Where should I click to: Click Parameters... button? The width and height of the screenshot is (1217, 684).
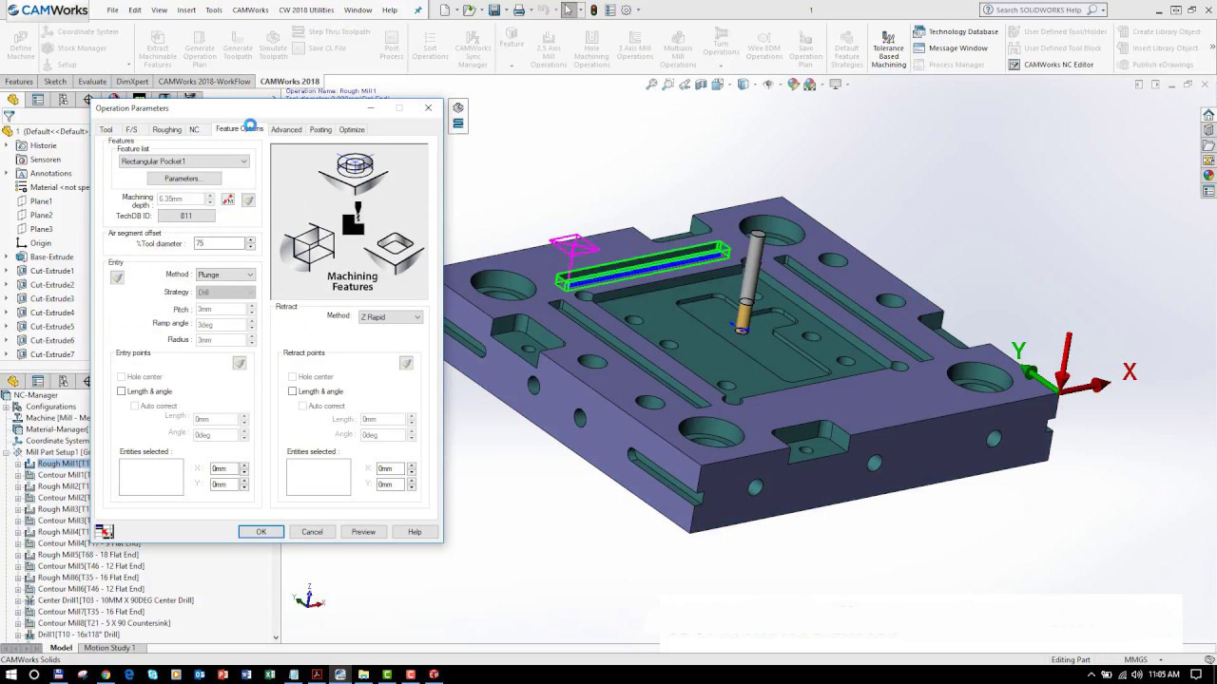click(184, 179)
